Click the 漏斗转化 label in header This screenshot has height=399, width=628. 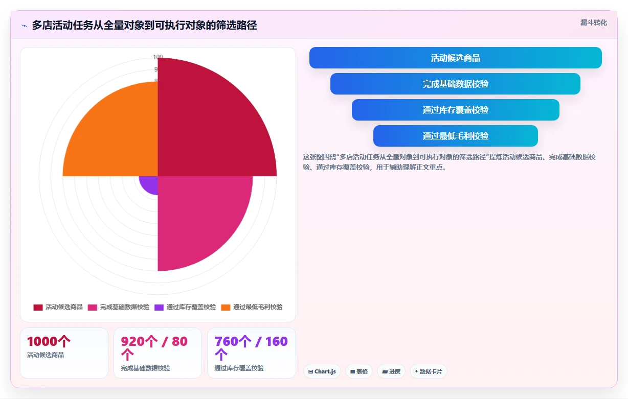point(594,22)
